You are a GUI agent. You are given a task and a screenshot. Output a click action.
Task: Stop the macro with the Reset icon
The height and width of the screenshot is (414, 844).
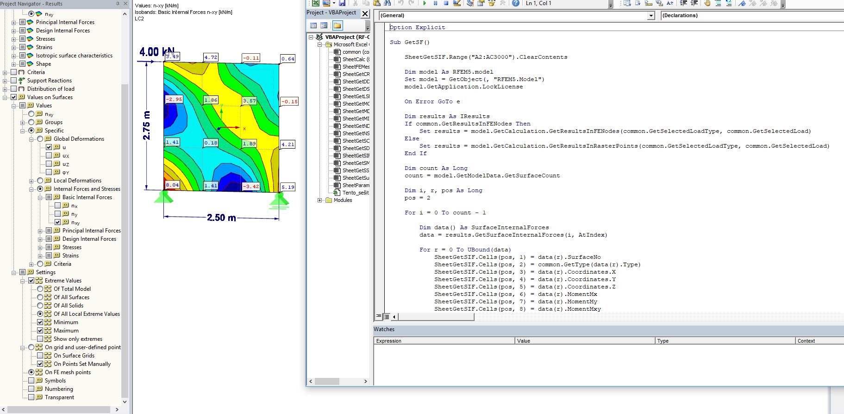pyautogui.click(x=446, y=3)
